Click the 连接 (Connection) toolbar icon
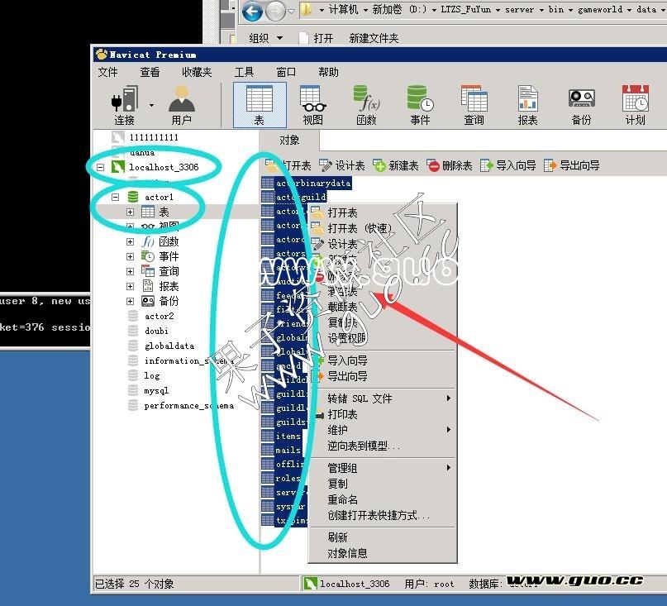 124,104
